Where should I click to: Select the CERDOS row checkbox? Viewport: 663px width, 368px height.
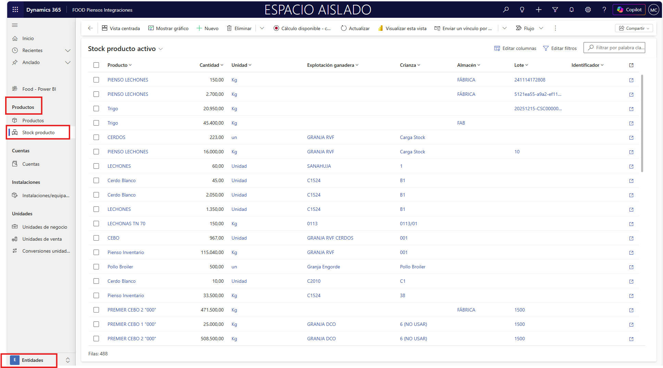click(96, 137)
